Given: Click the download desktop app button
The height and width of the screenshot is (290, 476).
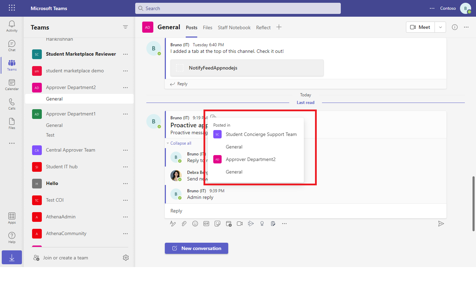Looking at the screenshot, I should click(12, 258).
